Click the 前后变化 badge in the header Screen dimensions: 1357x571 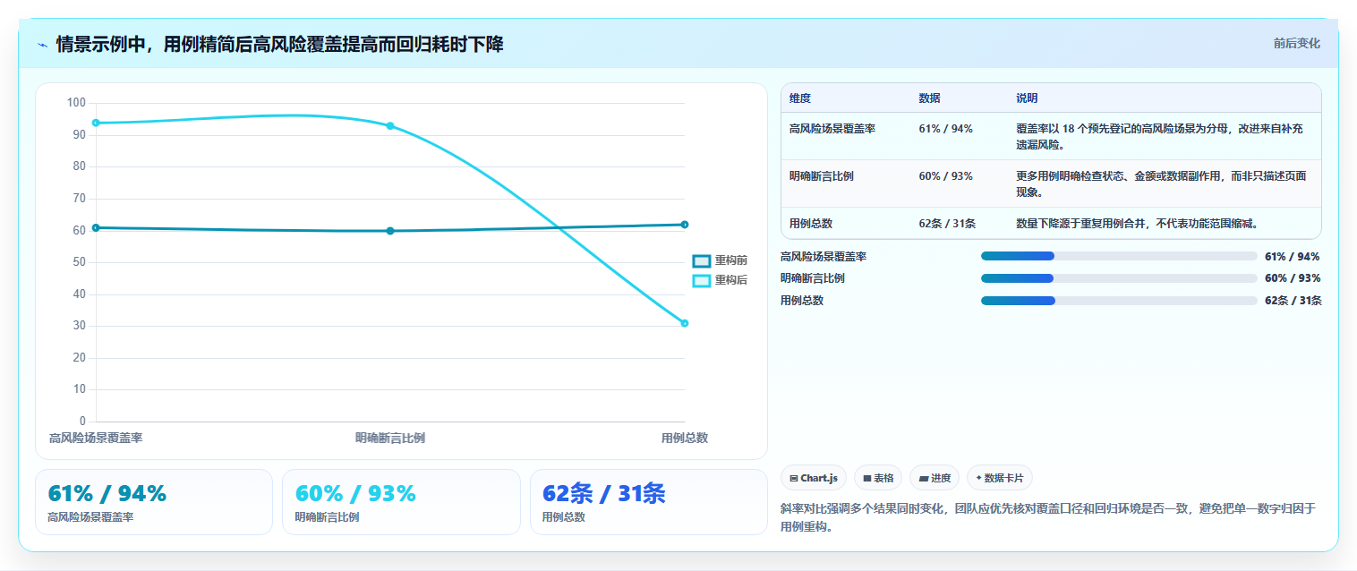coord(1296,43)
